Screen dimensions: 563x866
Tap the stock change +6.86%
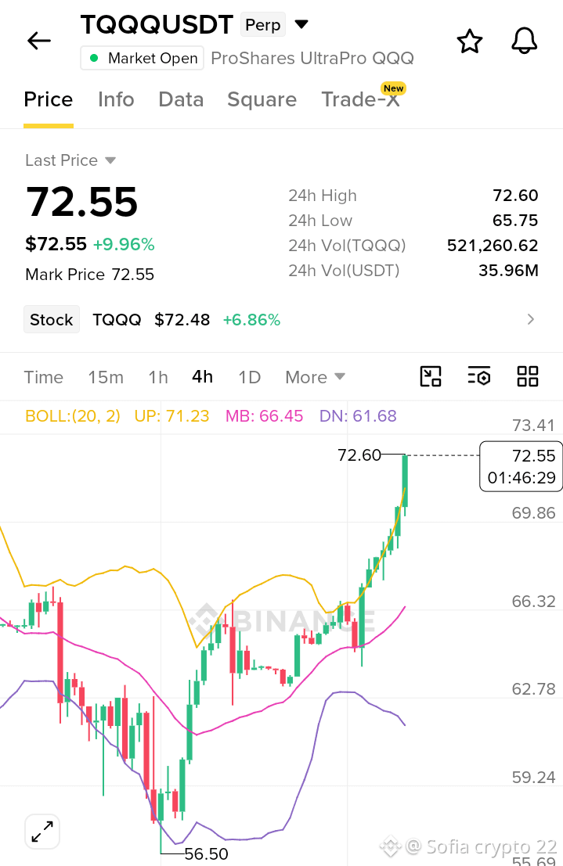pos(251,320)
